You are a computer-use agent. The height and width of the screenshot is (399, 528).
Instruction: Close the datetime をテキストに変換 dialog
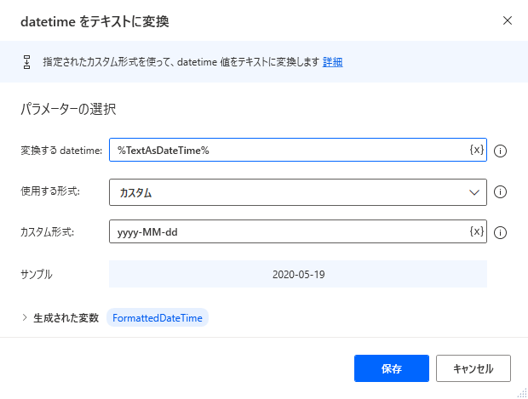[x=508, y=20]
